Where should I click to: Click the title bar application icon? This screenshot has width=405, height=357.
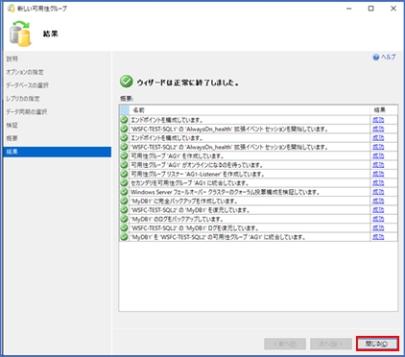(11, 9)
